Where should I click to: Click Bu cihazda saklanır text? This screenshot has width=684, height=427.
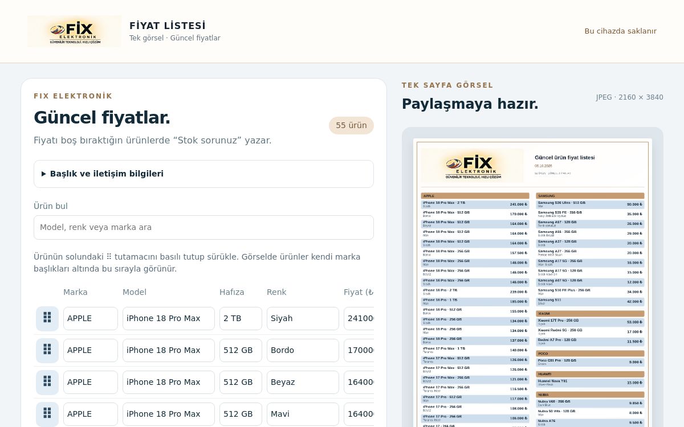click(x=620, y=31)
